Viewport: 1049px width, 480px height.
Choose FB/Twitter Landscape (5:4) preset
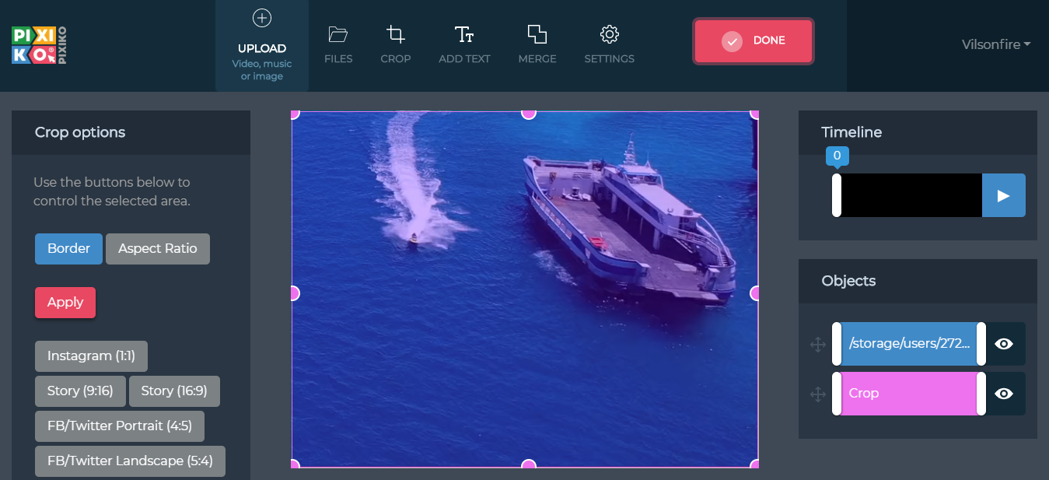coord(130,461)
